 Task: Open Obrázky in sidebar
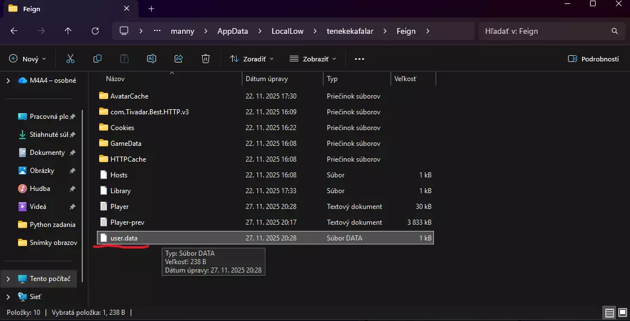tap(47, 170)
